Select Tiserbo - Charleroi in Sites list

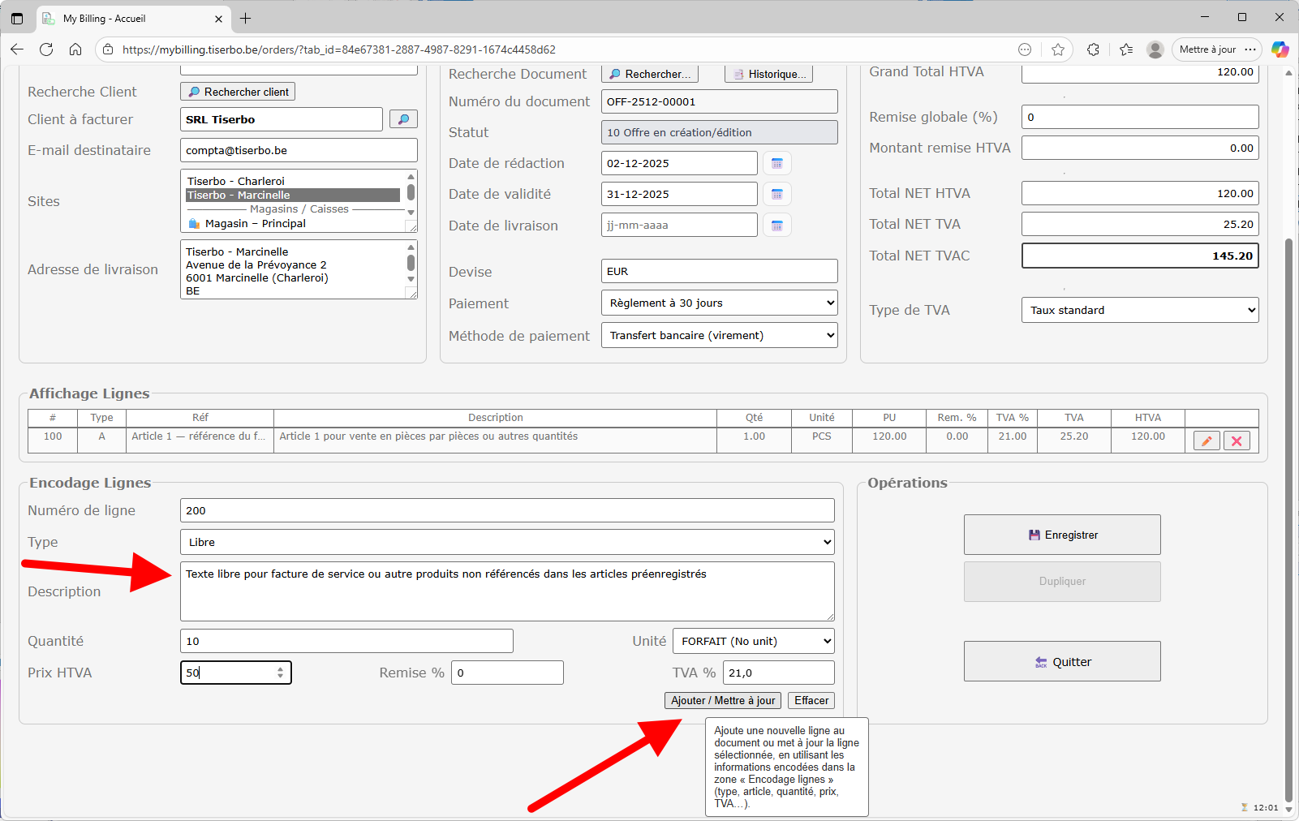click(236, 181)
